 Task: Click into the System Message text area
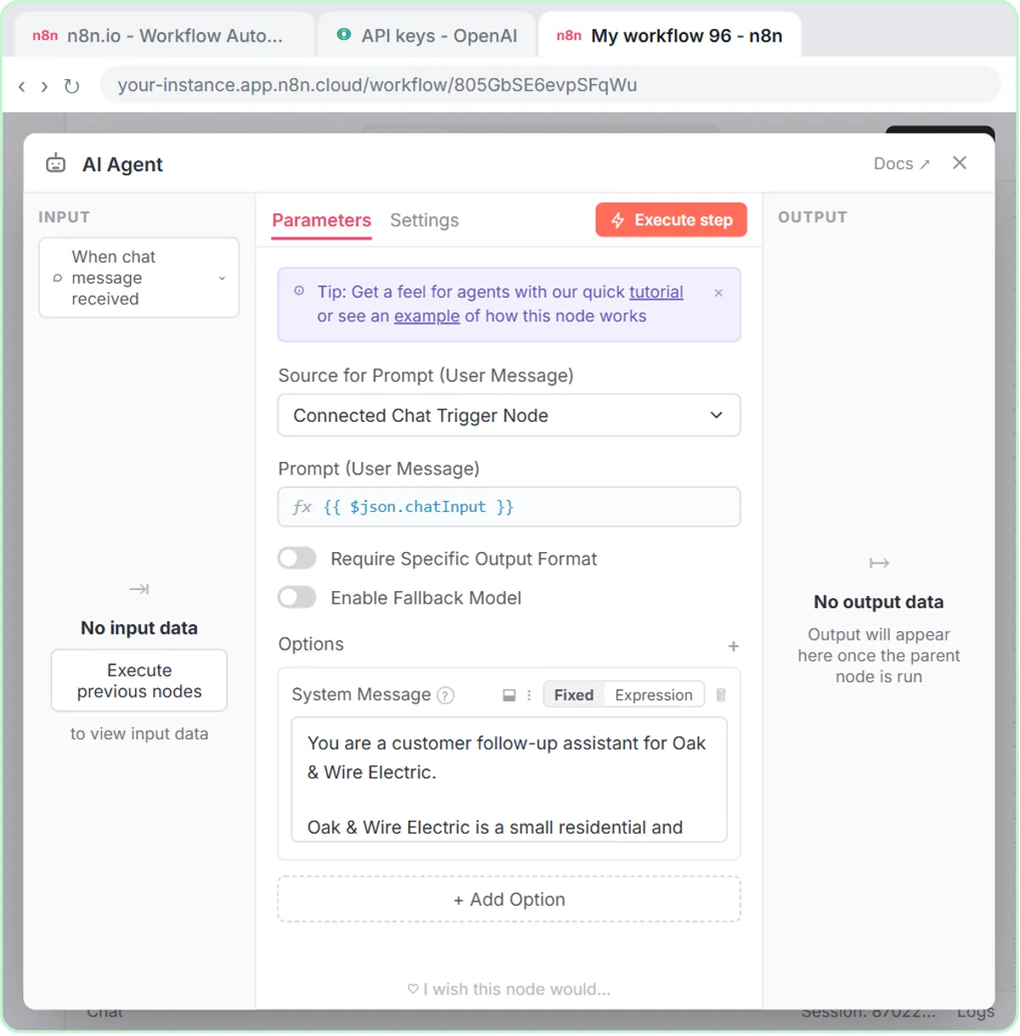click(x=508, y=780)
